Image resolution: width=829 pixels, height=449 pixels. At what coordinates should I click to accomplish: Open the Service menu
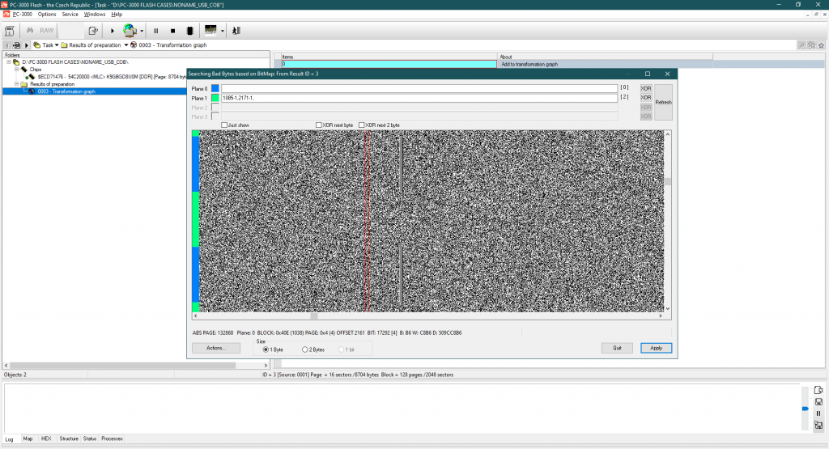tap(70, 15)
